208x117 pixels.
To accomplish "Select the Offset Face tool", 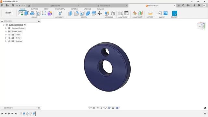I will 94,13.
